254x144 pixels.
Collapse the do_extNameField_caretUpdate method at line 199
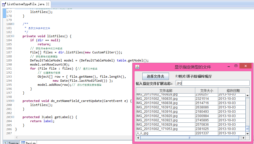coord(13,101)
